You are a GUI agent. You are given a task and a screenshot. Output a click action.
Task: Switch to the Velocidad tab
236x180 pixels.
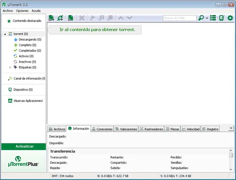tap(191, 129)
